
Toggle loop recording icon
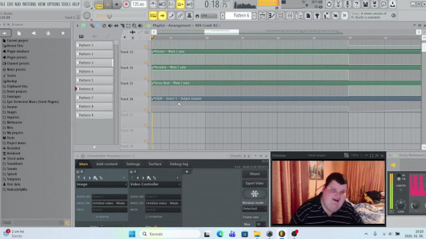coord(190,5)
